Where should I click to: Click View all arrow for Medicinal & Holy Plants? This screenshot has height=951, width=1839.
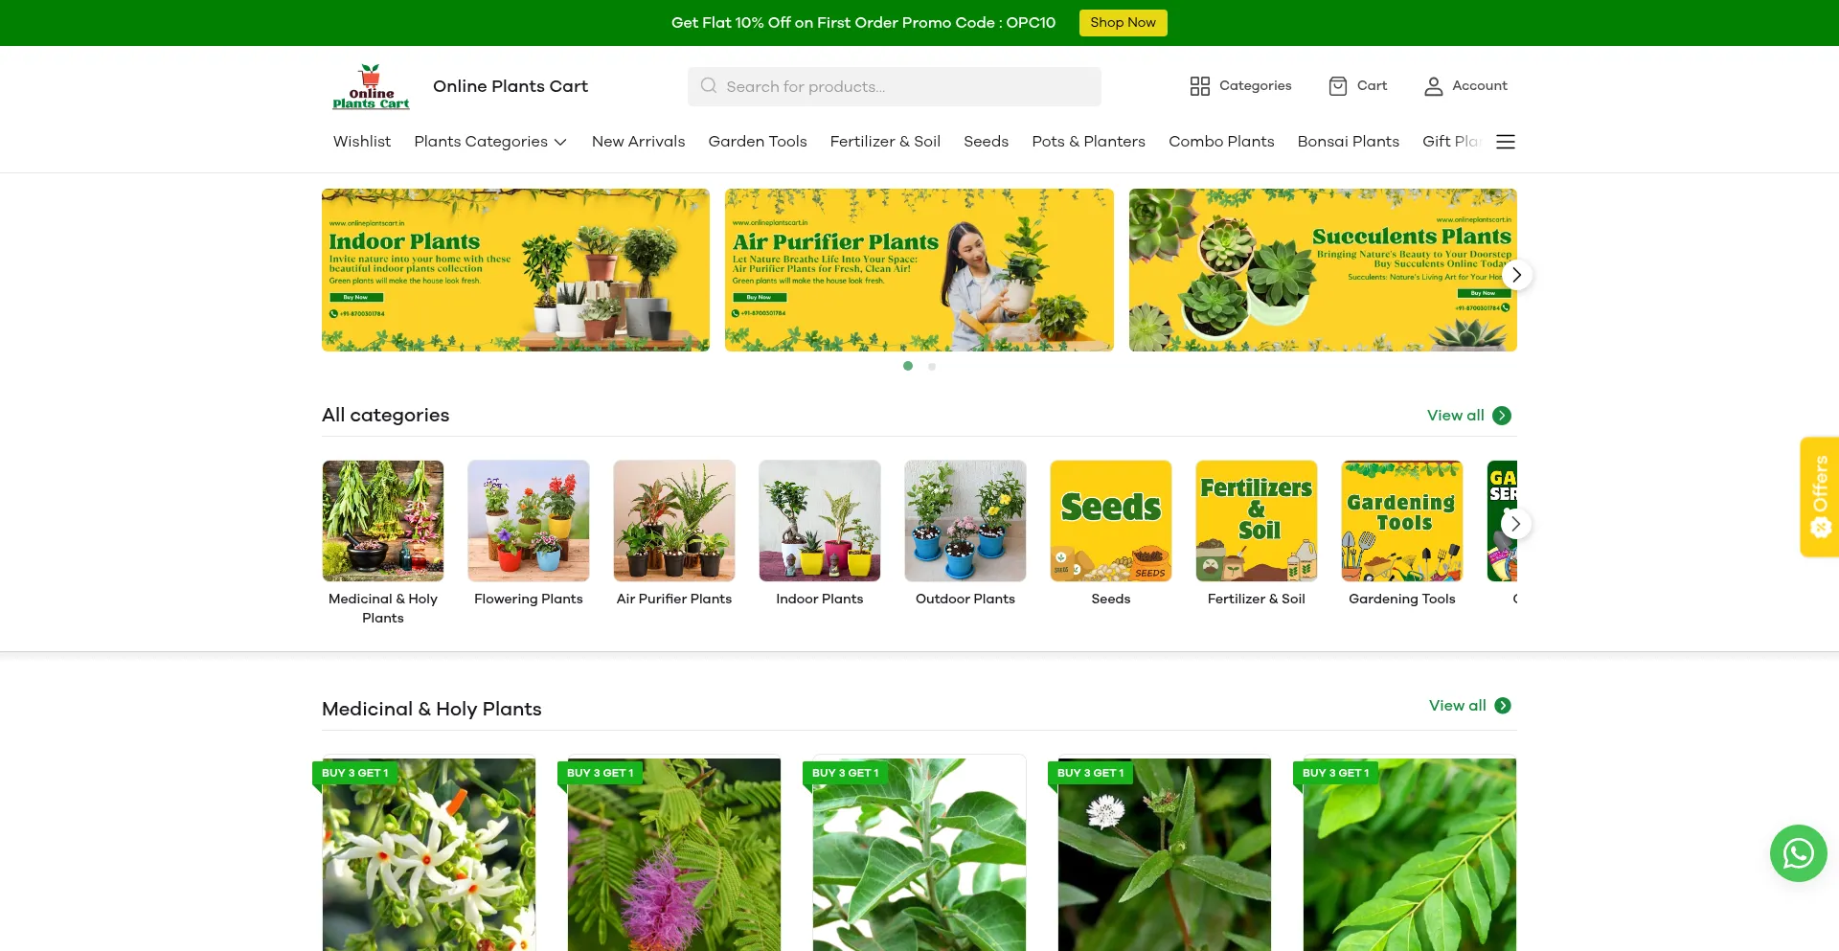(x=1503, y=706)
